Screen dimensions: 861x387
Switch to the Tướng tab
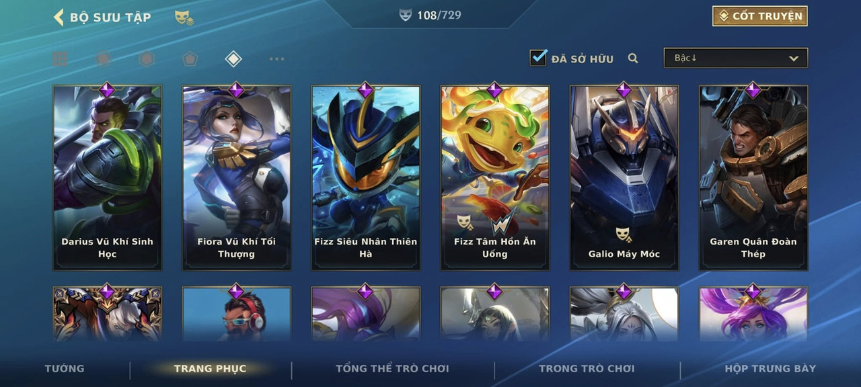click(x=65, y=368)
